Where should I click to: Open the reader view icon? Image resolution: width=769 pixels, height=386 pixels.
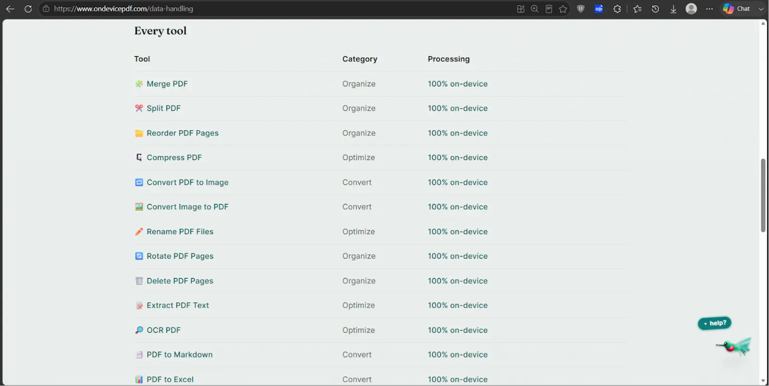[x=549, y=9]
